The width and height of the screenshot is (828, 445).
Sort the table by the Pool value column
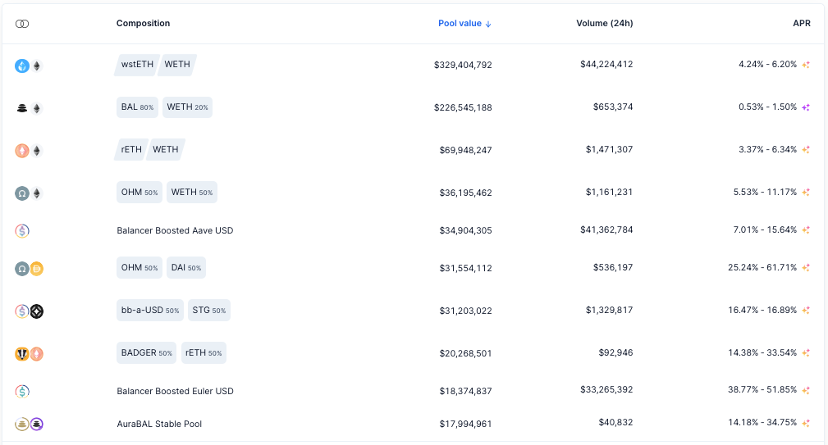[464, 23]
